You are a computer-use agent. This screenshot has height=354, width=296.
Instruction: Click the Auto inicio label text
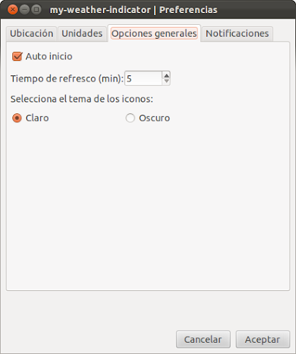coord(49,57)
